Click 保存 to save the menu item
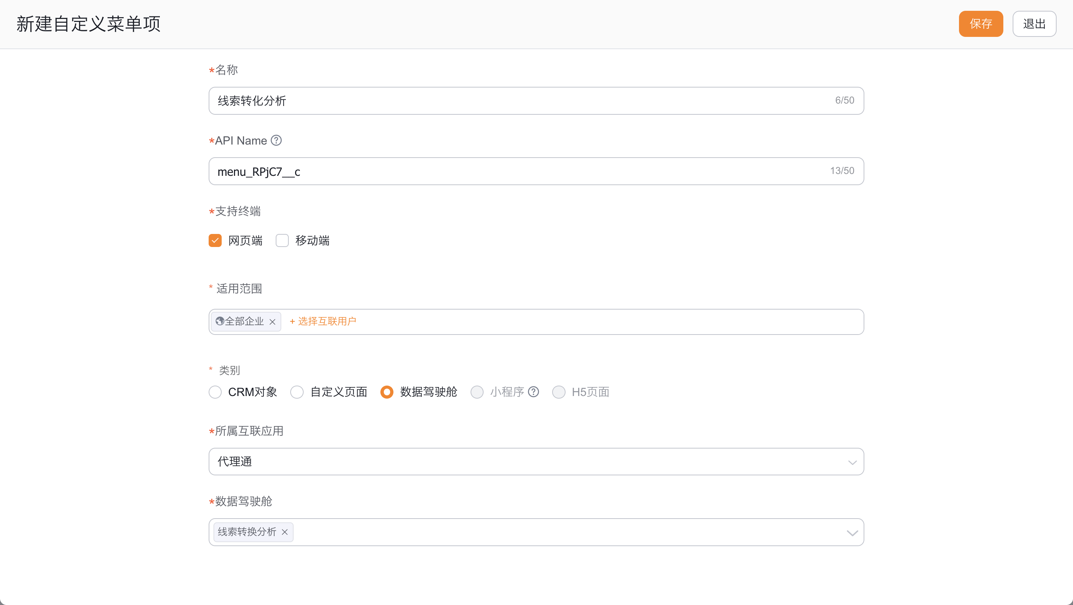1073x605 pixels. point(981,24)
